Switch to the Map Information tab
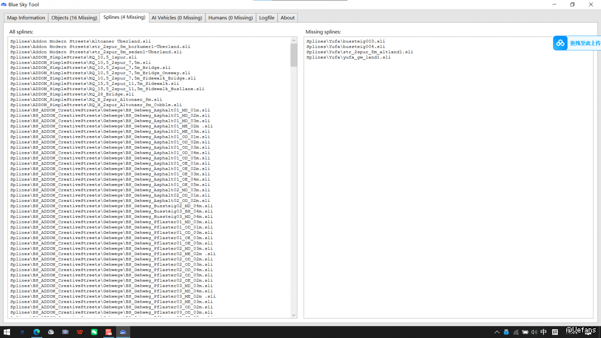601x338 pixels. tap(26, 18)
